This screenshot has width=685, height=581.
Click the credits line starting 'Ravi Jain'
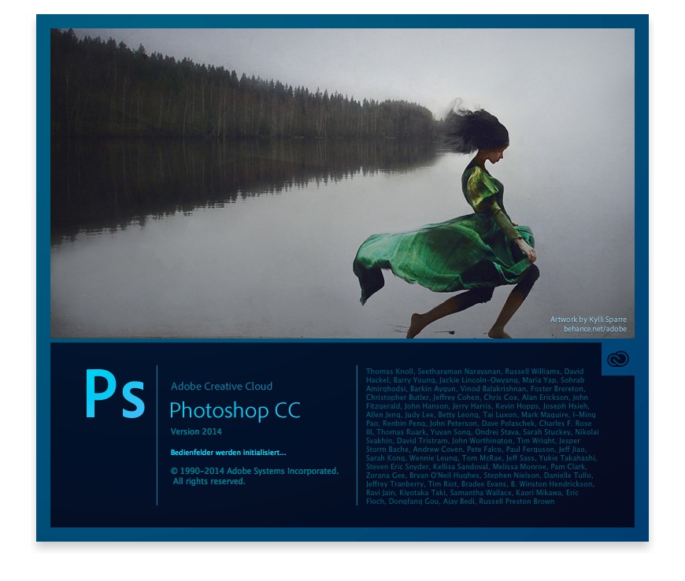472,493
